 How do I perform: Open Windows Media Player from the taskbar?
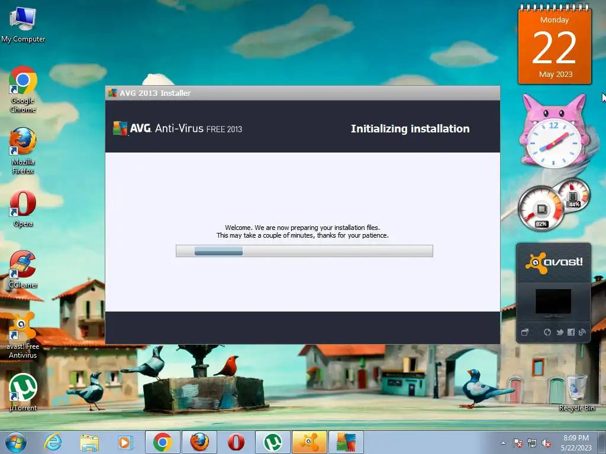(125, 442)
